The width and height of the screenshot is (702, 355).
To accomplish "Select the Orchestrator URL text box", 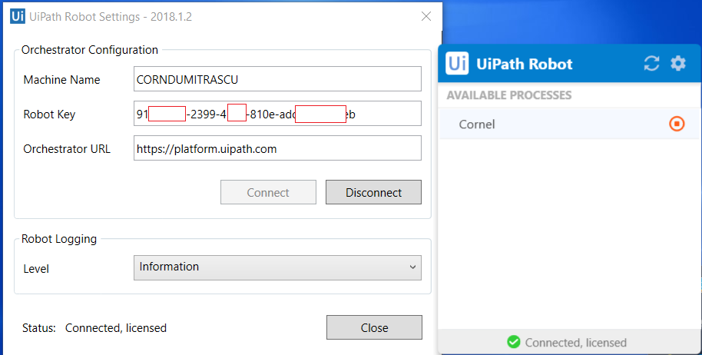I will pos(277,149).
